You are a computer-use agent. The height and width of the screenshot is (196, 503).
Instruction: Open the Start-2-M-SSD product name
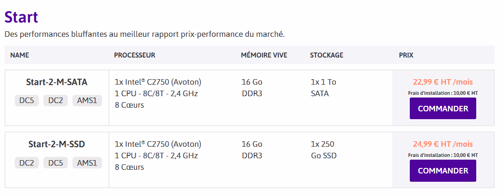[57, 144]
